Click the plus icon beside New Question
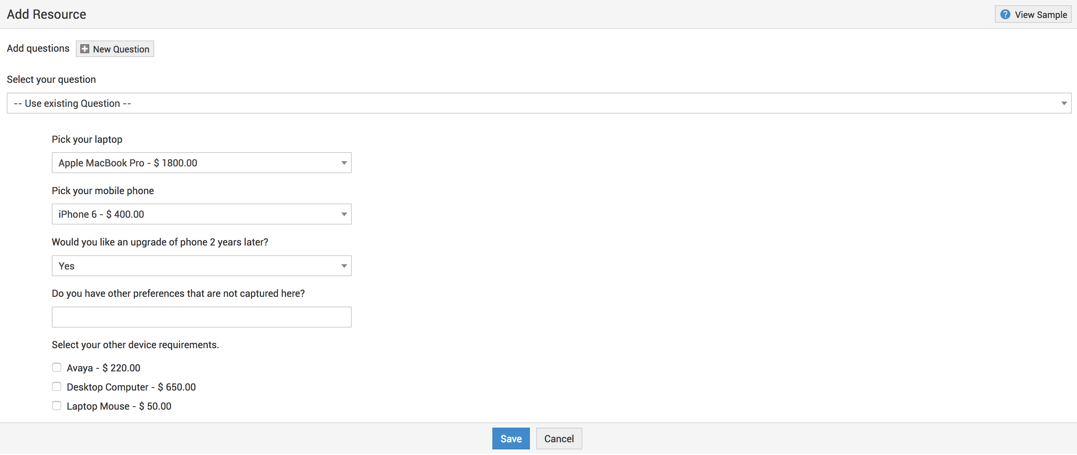 84,49
